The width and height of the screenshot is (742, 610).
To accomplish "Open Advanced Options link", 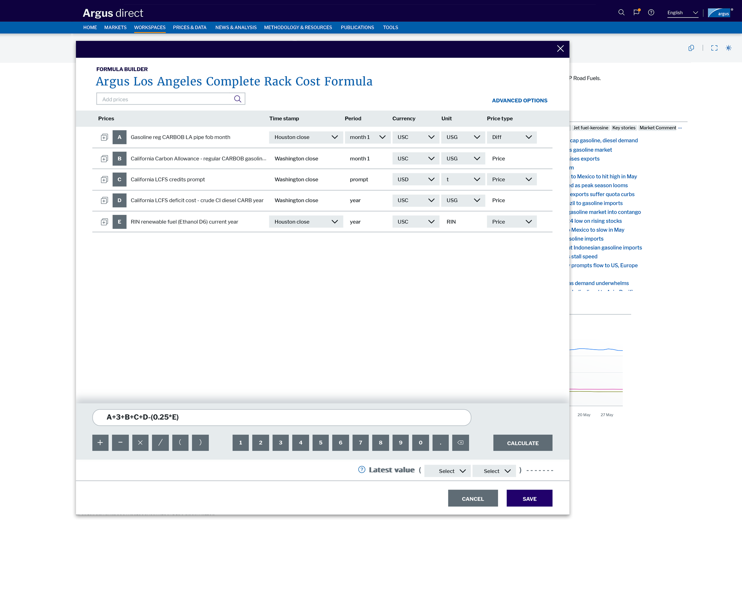I will coord(520,100).
